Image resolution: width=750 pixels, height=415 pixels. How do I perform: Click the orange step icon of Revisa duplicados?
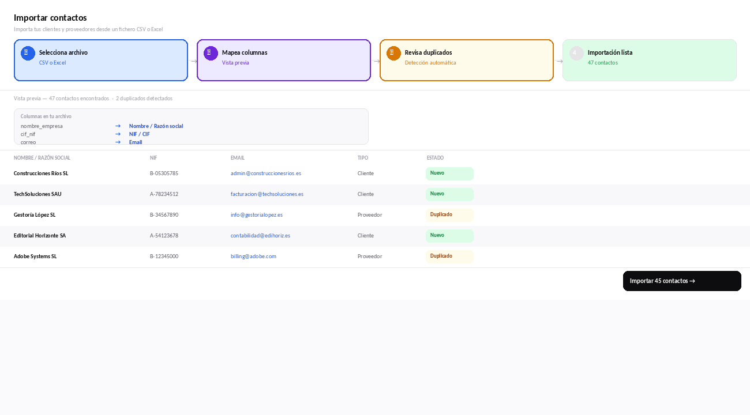click(x=393, y=53)
